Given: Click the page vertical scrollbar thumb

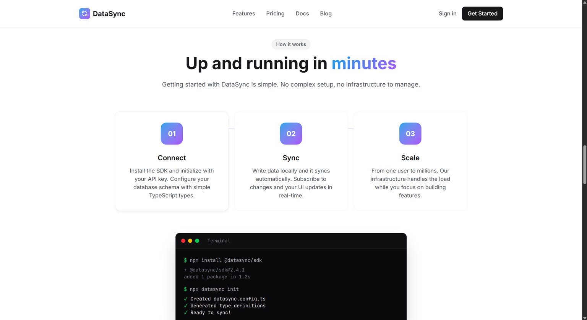Looking at the screenshot, I should tap(584, 165).
